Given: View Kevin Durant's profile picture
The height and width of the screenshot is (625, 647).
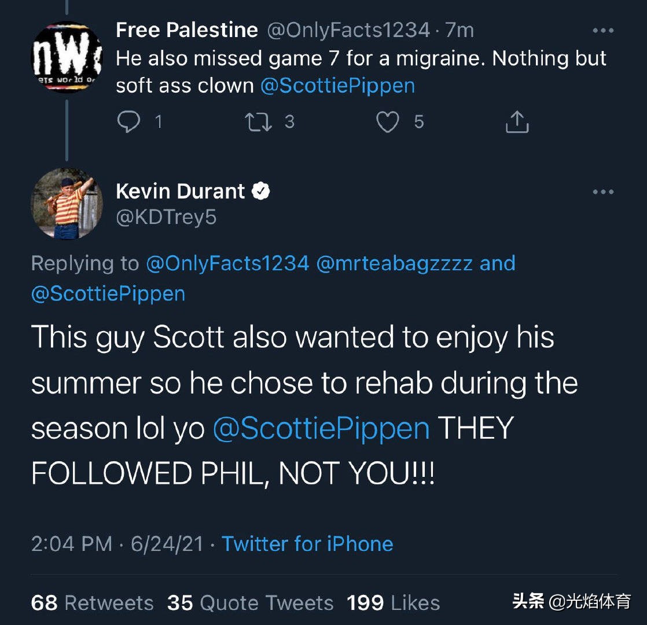Looking at the screenshot, I should [x=66, y=203].
